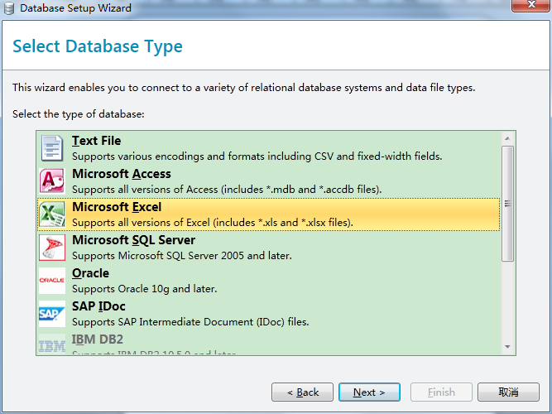Click description "Supports Oracle 10g and later."

point(144,289)
